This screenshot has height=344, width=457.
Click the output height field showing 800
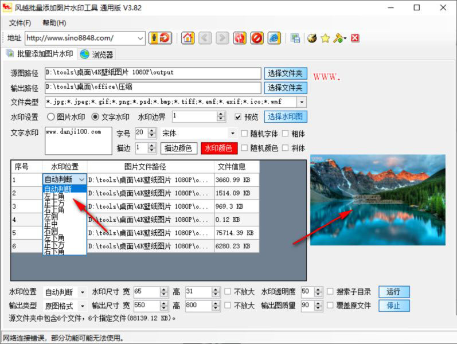coord(198,306)
